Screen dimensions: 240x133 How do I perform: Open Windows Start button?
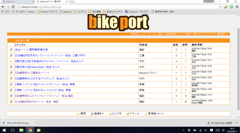[x=4, y=130]
